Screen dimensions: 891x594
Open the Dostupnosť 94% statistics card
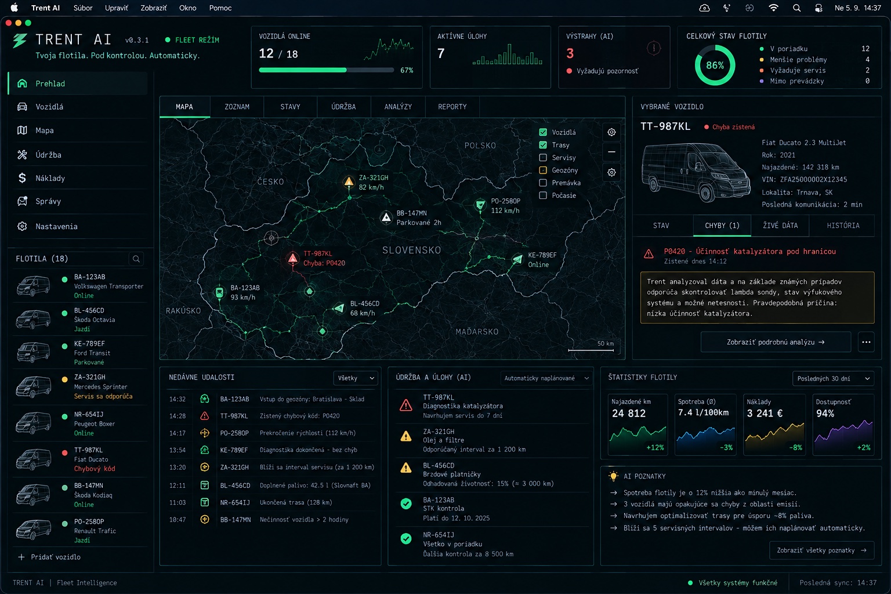tap(843, 425)
